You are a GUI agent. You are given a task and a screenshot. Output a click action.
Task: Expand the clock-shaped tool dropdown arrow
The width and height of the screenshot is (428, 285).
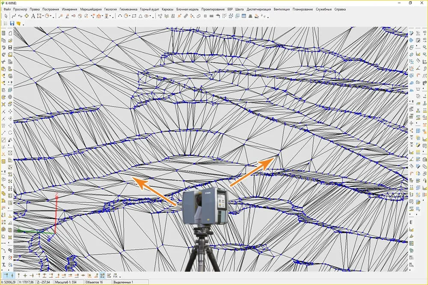pyautogui.click(x=51, y=16)
